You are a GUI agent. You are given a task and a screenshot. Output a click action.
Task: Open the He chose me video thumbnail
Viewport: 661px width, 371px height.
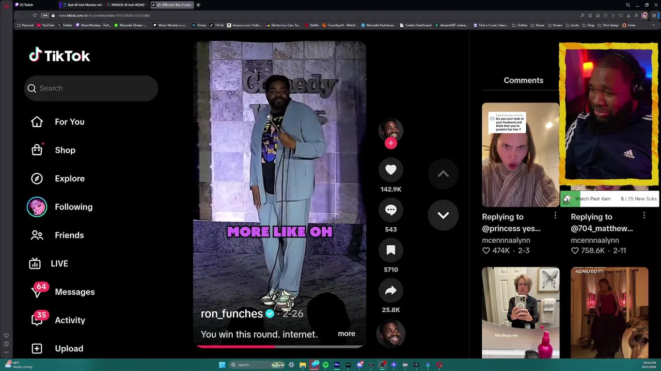[521, 312]
